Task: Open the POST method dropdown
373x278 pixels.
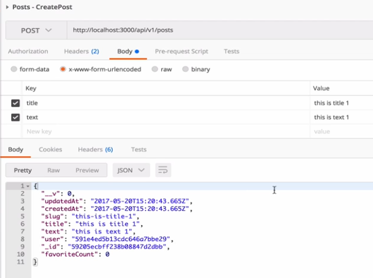Action: pyautogui.click(x=36, y=30)
